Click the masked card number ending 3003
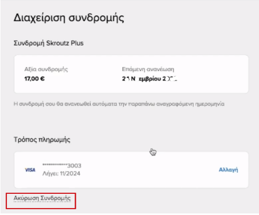Image resolution: width=259 pixels, height=215 pixels. [62, 166]
